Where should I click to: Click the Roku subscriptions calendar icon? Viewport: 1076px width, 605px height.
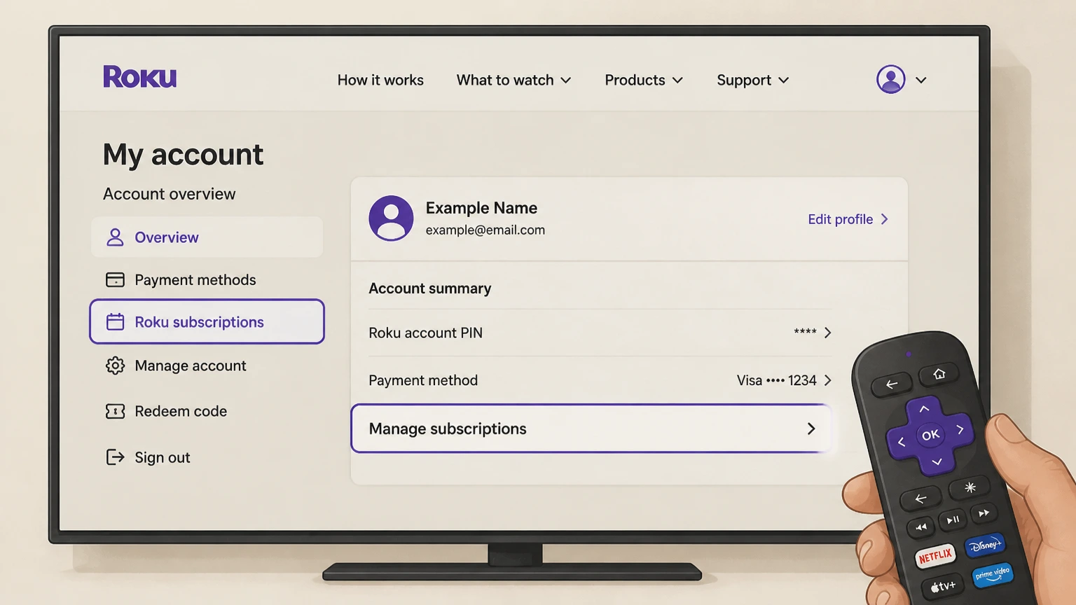point(115,321)
